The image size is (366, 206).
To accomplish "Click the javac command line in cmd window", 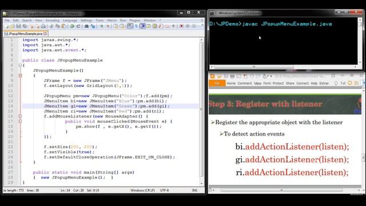I will (270, 24).
